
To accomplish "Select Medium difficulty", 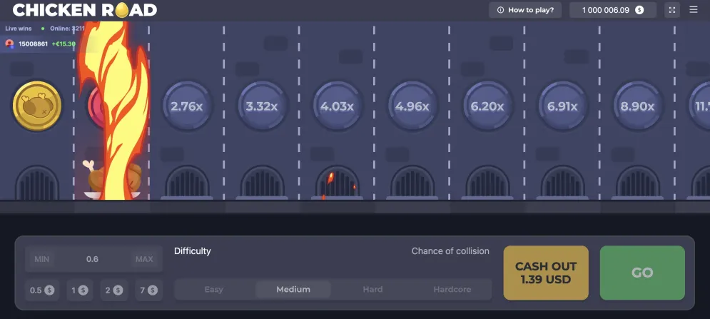I will point(293,290).
